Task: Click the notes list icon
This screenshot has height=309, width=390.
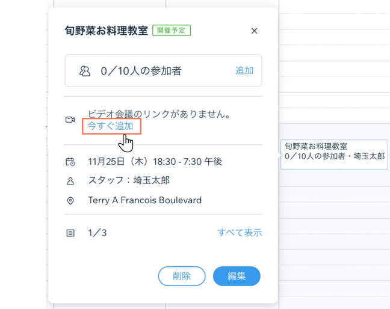Action: pos(70,233)
